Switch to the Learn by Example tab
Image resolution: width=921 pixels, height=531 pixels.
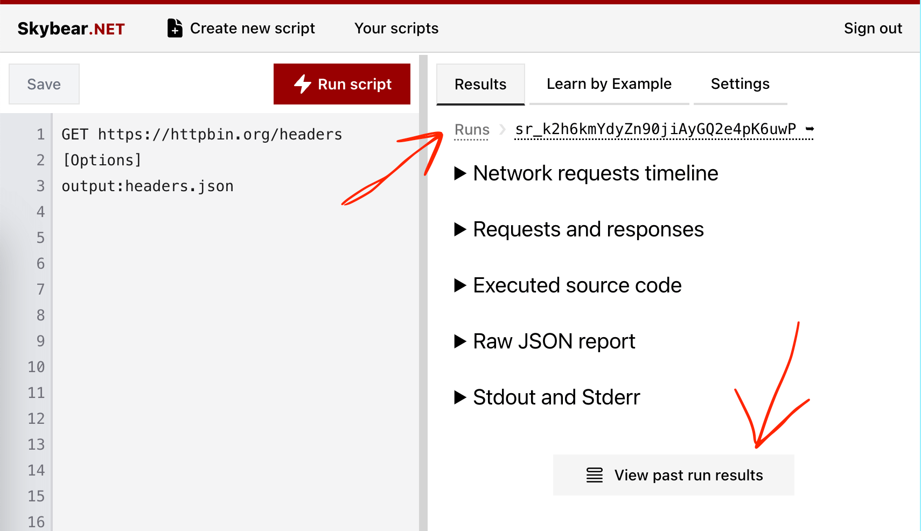609,84
